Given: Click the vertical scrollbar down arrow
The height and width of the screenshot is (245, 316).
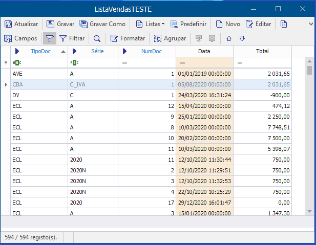Looking at the screenshot, I should coord(309,211).
